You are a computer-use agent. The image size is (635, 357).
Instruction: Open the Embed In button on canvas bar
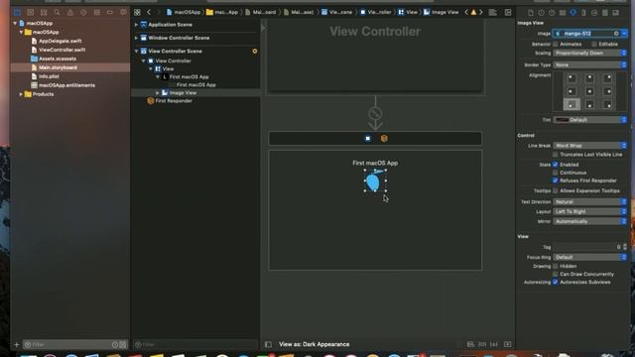[x=507, y=344]
